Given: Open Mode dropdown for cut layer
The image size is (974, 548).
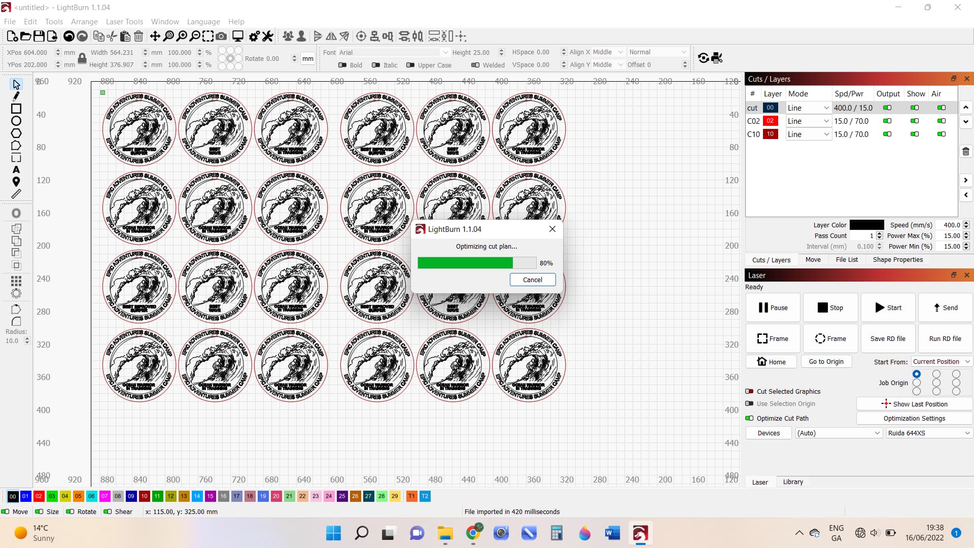Looking at the screenshot, I should coord(808,108).
